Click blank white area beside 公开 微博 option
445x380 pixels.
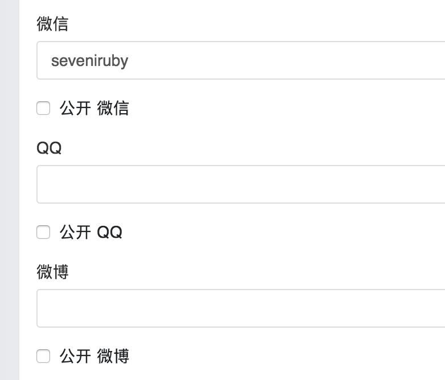click(x=284, y=356)
